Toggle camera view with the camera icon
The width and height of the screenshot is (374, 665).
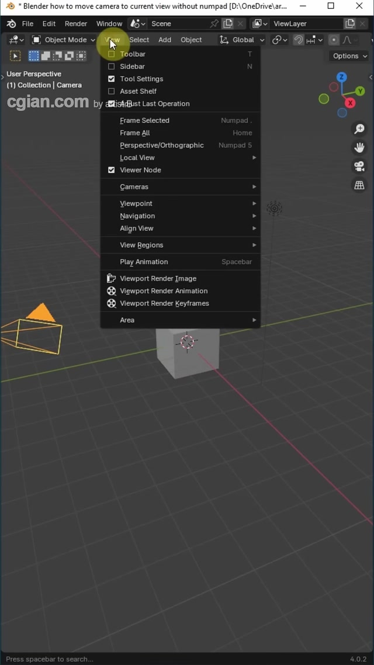click(x=359, y=167)
